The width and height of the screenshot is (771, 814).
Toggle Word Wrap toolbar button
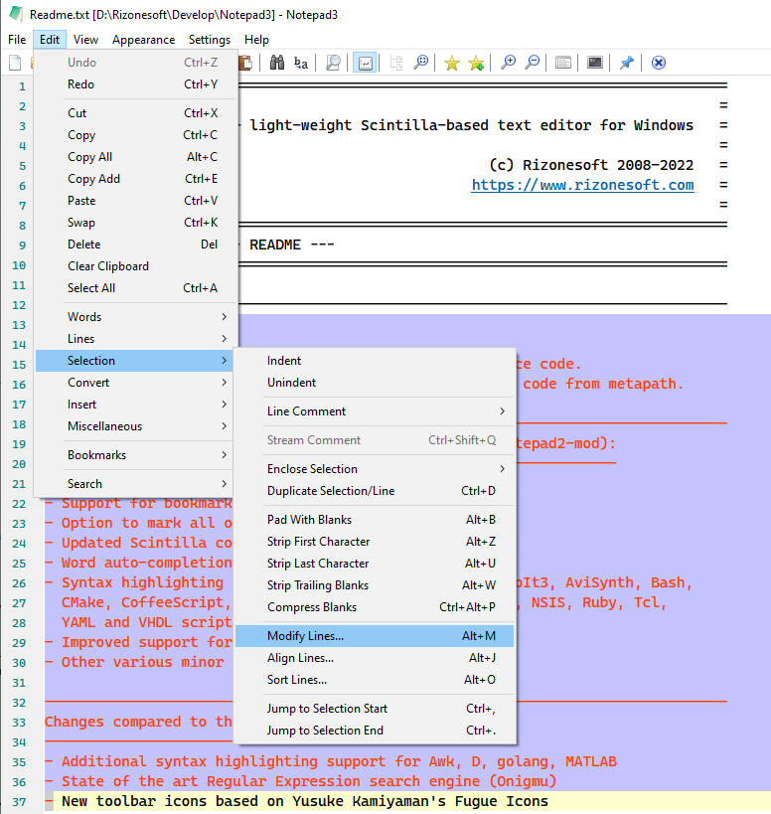(365, 63)
